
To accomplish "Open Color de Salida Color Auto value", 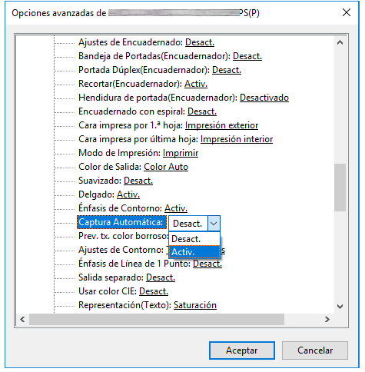I will point(166,167).
